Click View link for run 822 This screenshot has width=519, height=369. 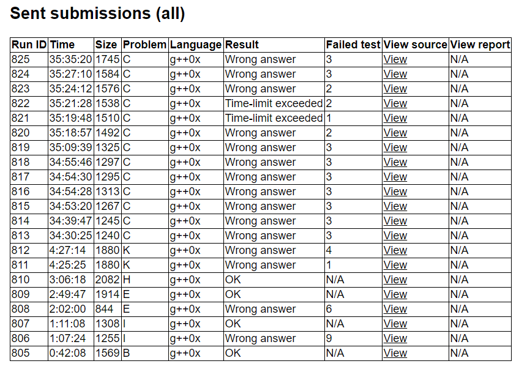pos(395,103)
